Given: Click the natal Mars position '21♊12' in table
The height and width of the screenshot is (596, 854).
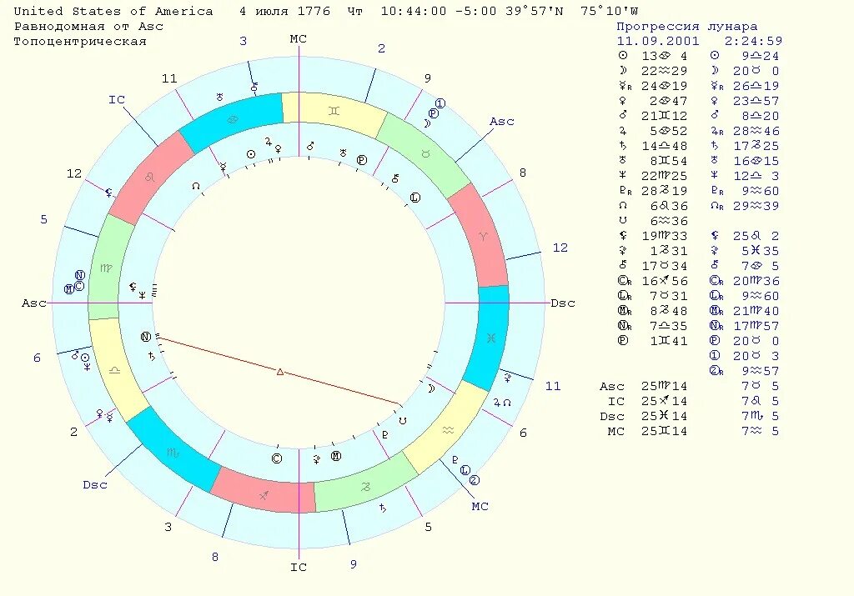Looking at the screenshot, I should coord(664,116).
